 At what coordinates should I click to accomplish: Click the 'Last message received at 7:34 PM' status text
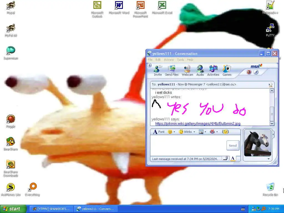pyautogui.click(x=185, y=159)
